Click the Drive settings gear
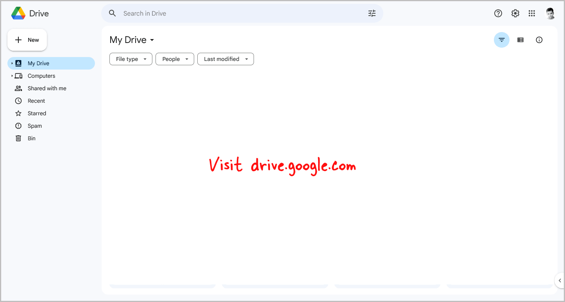This screenshot has height=302, width=565. coord(515,13)
